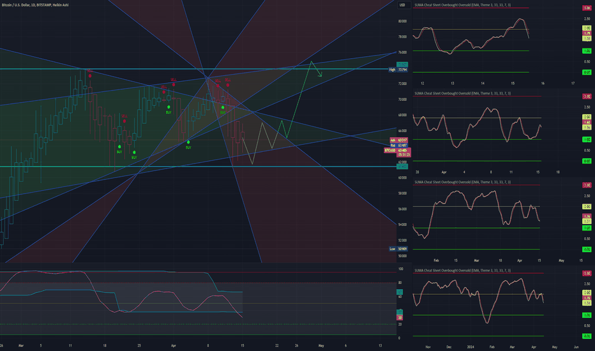Viewport: 595px width, 351px height.
Task: Select the BTCUSD last price tag
Action: point(396,150)
